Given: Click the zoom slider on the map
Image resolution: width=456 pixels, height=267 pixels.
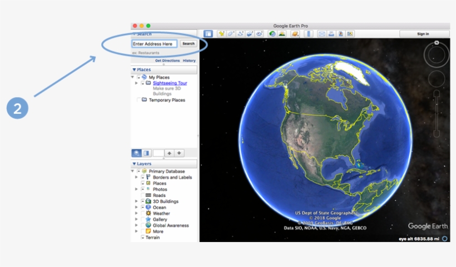Looking at the screenshot, I should (x=436, y=114).
